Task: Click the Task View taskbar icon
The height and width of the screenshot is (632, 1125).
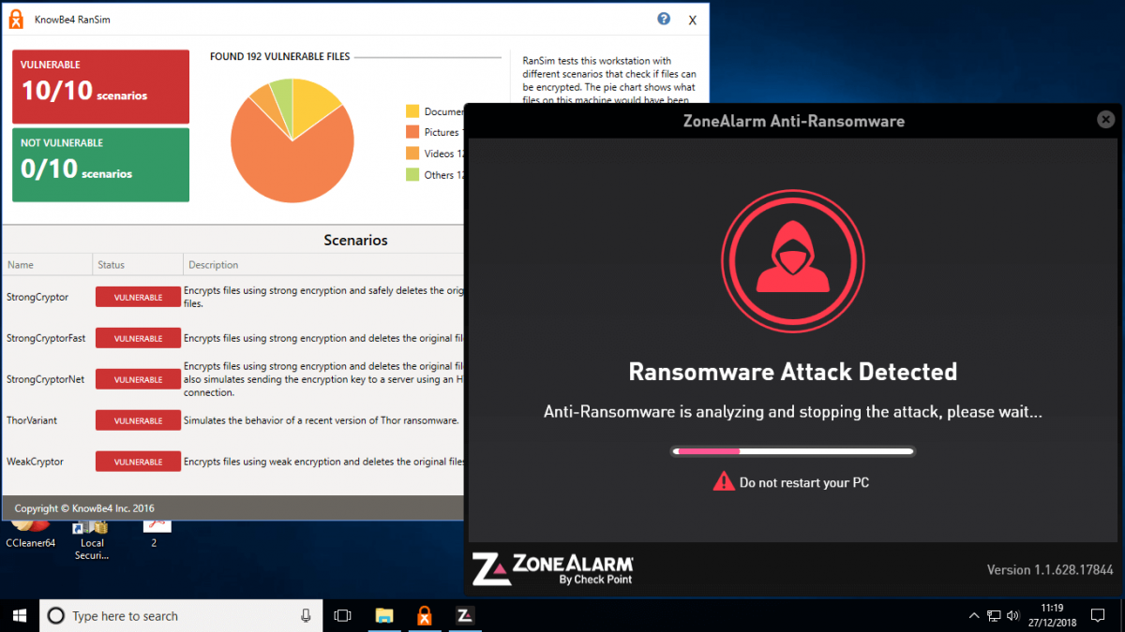Action: 342,615
